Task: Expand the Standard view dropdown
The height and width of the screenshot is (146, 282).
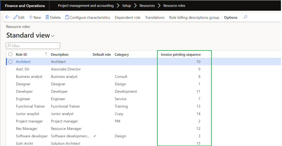Action: 53,36
